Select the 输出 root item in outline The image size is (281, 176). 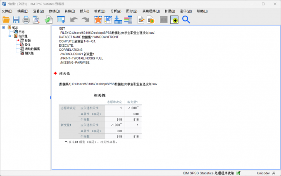[15, 27]
